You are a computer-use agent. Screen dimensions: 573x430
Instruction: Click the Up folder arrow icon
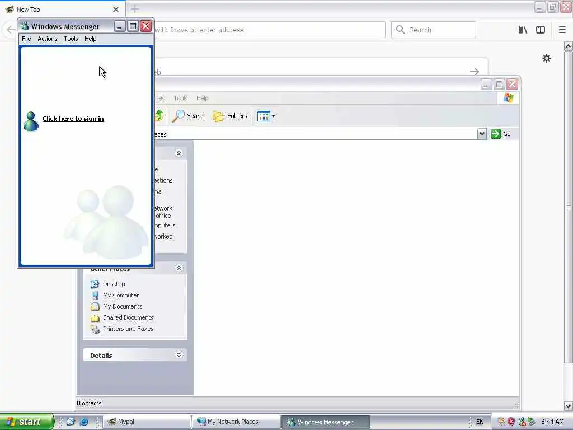tap(159, 116)
